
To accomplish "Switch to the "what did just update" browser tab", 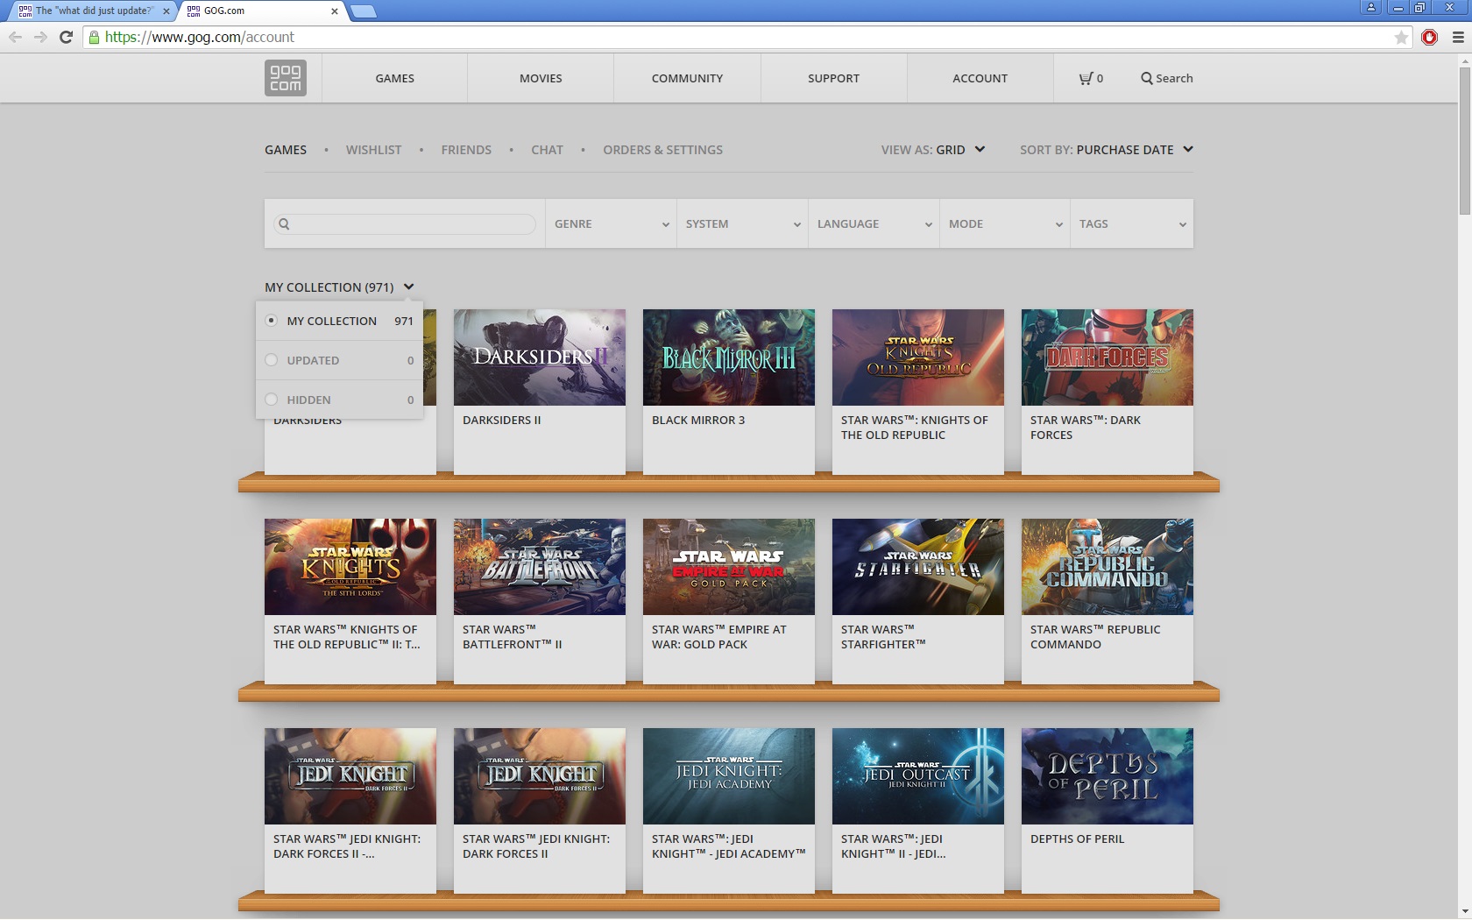I will pos(92,11).
